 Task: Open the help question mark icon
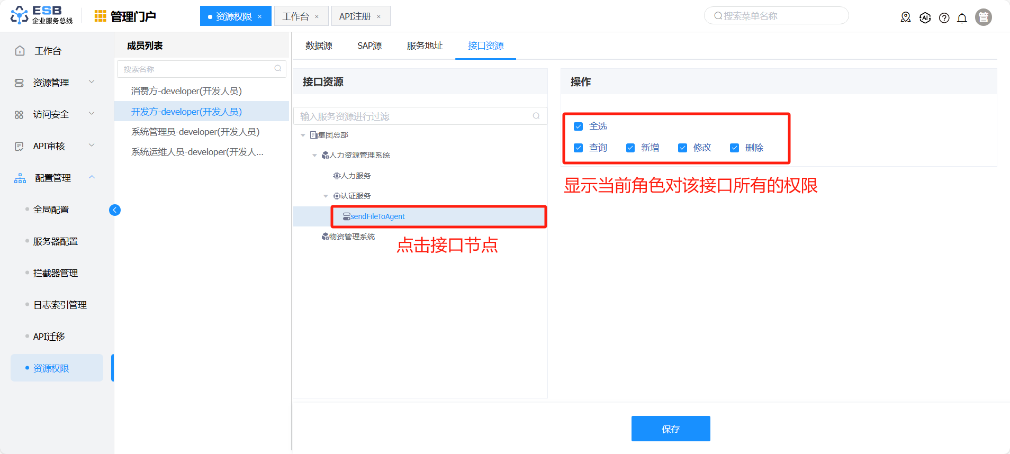click(944, 18)
